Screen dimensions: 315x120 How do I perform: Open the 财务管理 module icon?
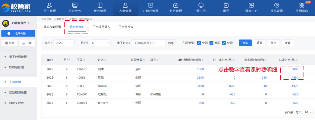(x=176, y=5)
